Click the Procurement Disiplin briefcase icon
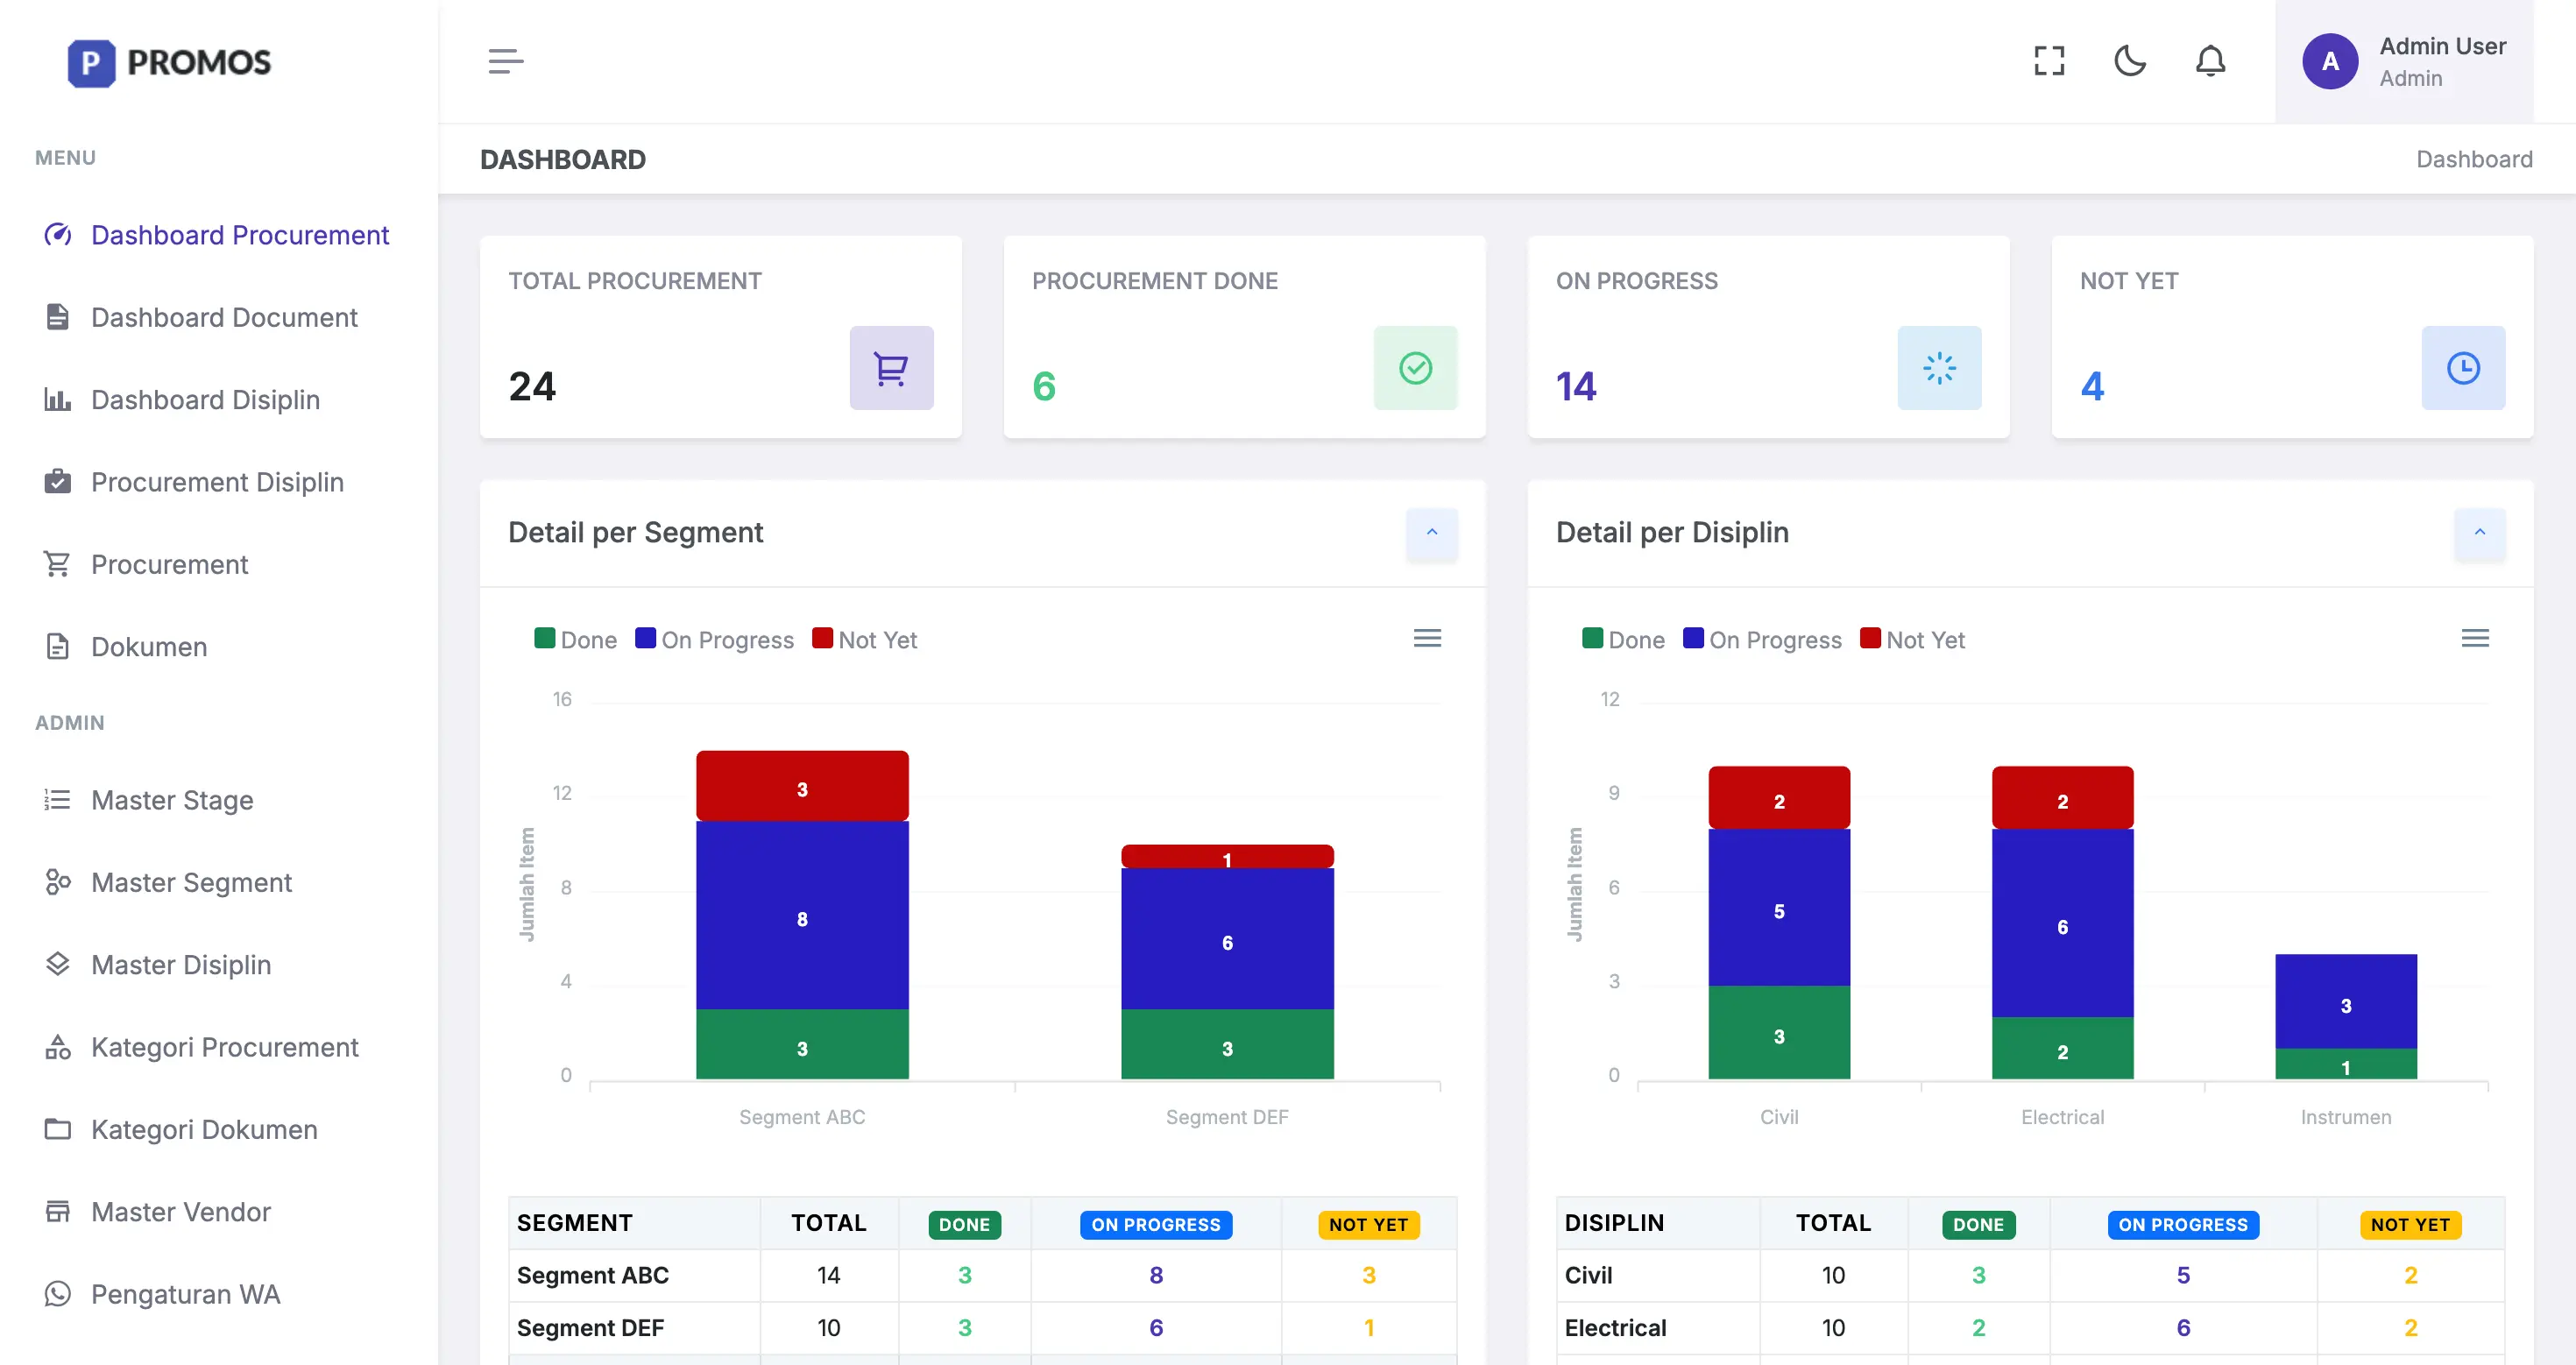The width and height of the screenshot is (2576, 1365). coord(58,482)
